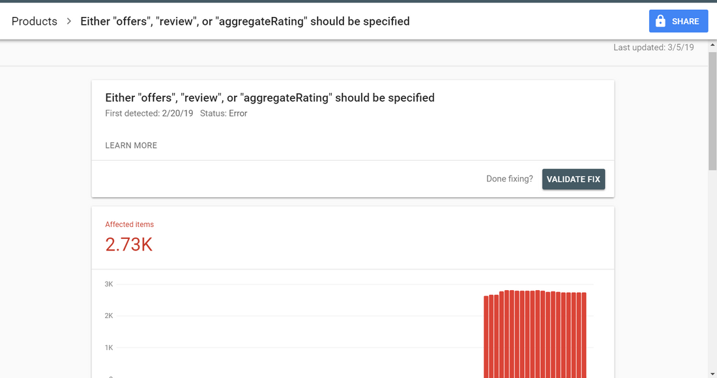Screen dimensions: 717x378
Task: Open the LEARN MORE link
Action: coord(131,146)
